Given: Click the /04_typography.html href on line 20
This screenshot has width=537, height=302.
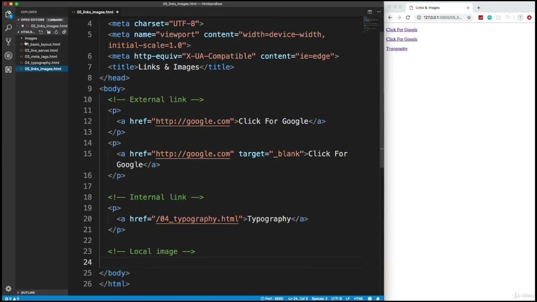Looking at the screenshot, I should 197,219.
